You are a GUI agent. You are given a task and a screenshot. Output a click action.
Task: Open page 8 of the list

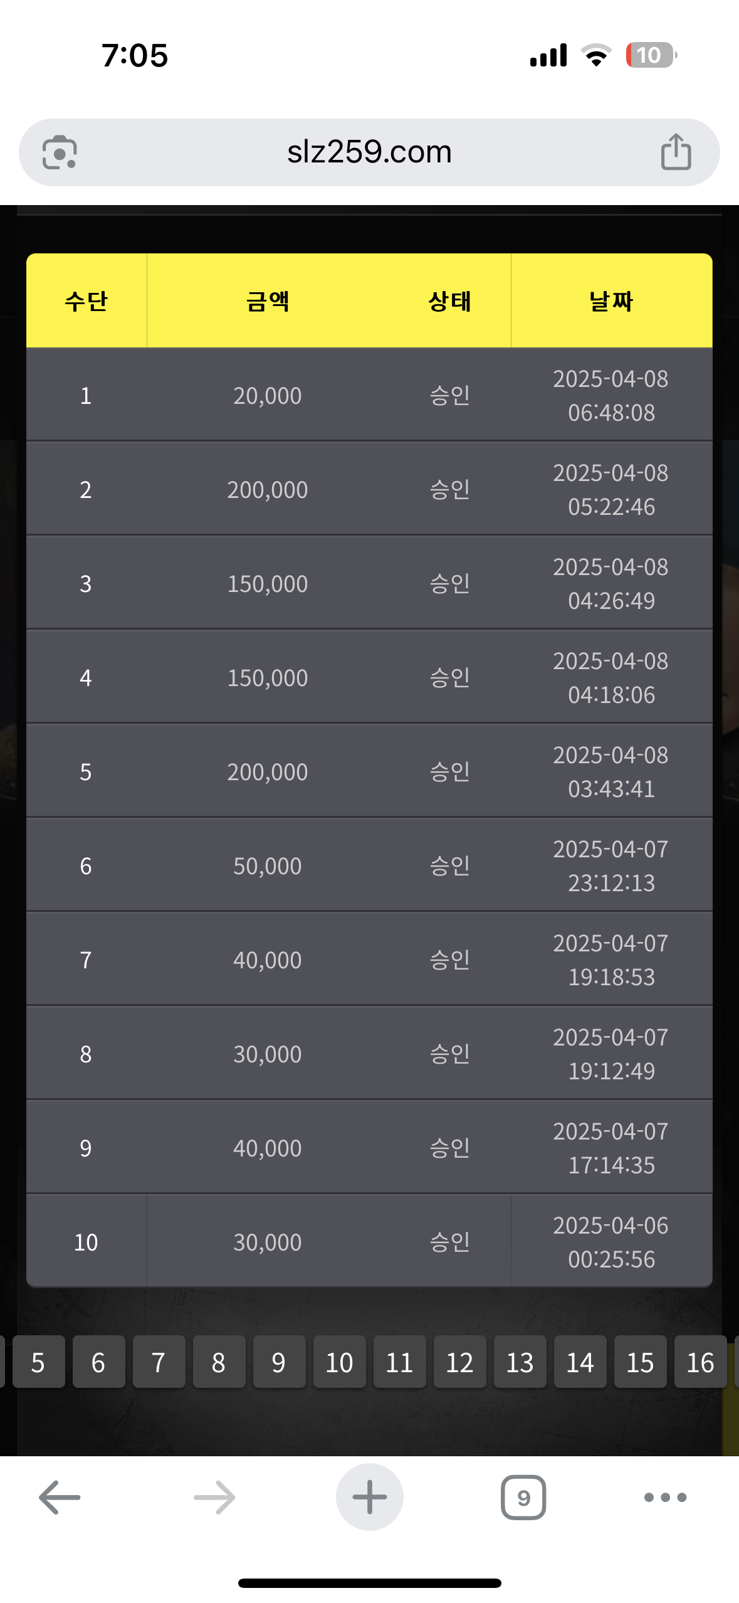coord(219,1362)
